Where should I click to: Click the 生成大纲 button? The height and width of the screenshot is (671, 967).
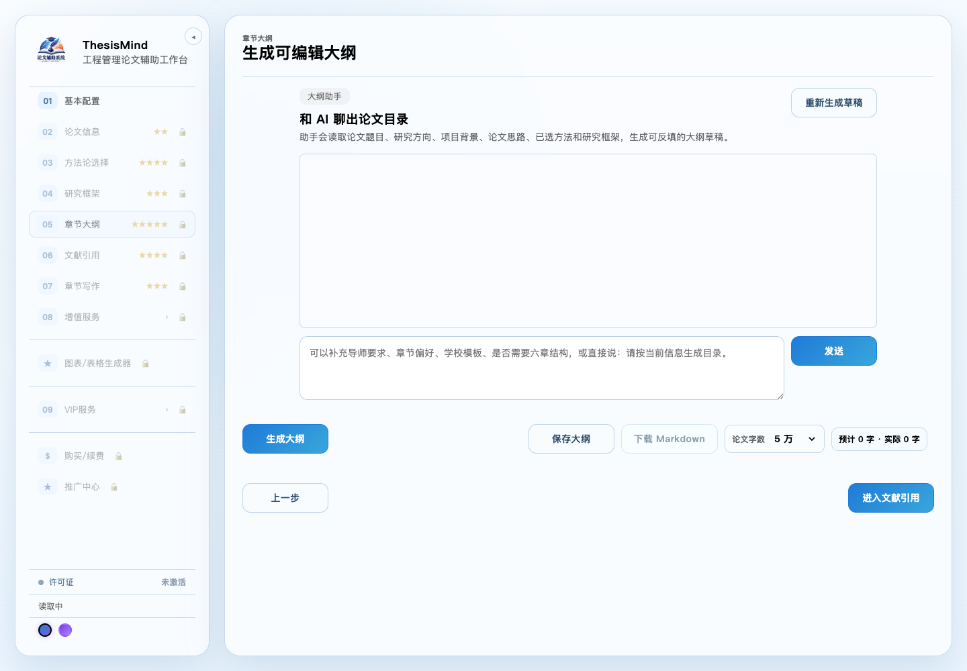coord(285,439)
